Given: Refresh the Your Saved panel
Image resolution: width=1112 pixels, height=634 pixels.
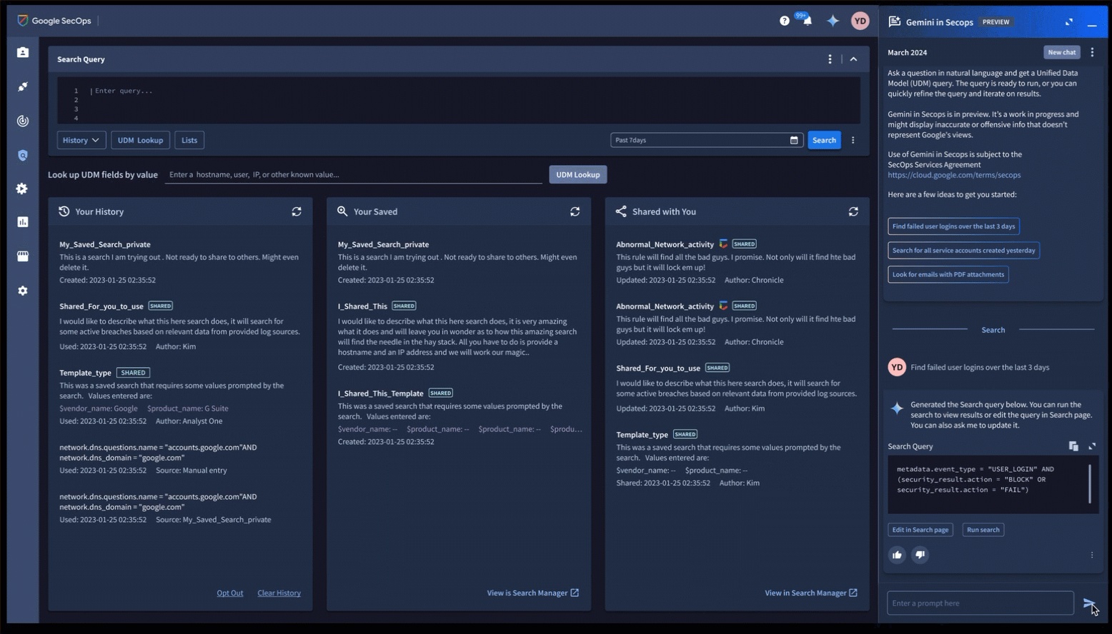Looking at the screenshot, I should coord(575,211).
